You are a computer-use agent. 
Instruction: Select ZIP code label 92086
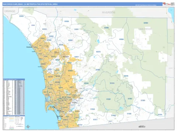pos(107,28)
